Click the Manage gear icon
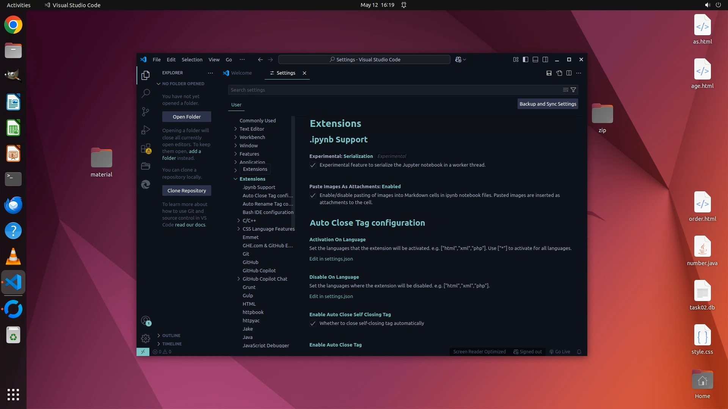The height and width of the screenshot is (409, 728). (146, 338)
